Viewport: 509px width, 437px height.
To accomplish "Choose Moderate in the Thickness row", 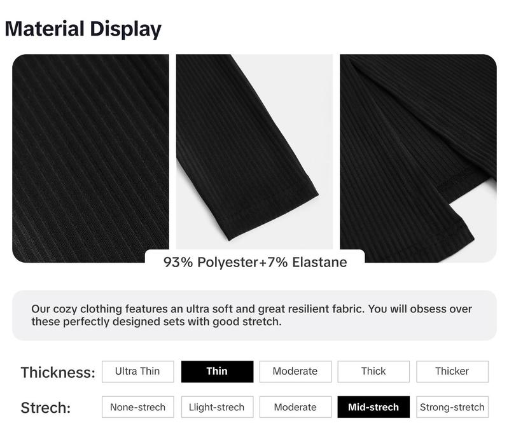I will [295, 371].
